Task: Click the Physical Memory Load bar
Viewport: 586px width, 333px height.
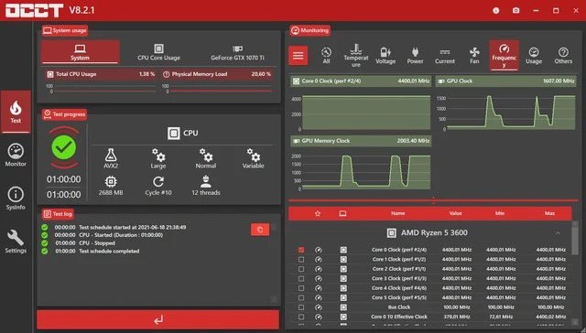Action: pyautogui.click(x=218, y=74)
